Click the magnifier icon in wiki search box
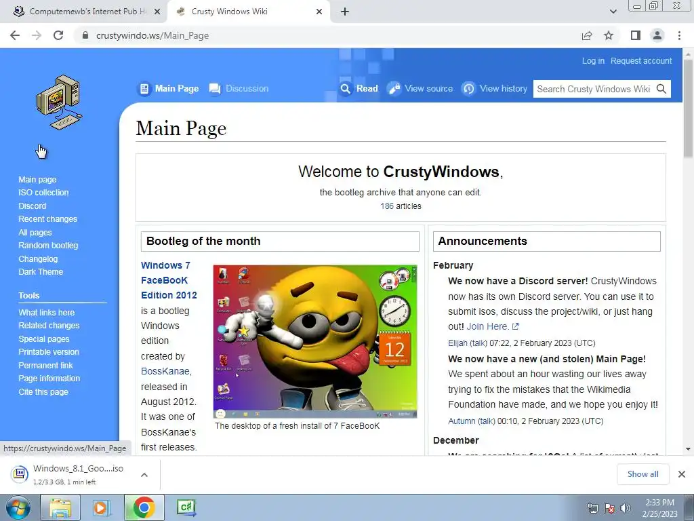 pyautogui.click(x=661, y=89)
